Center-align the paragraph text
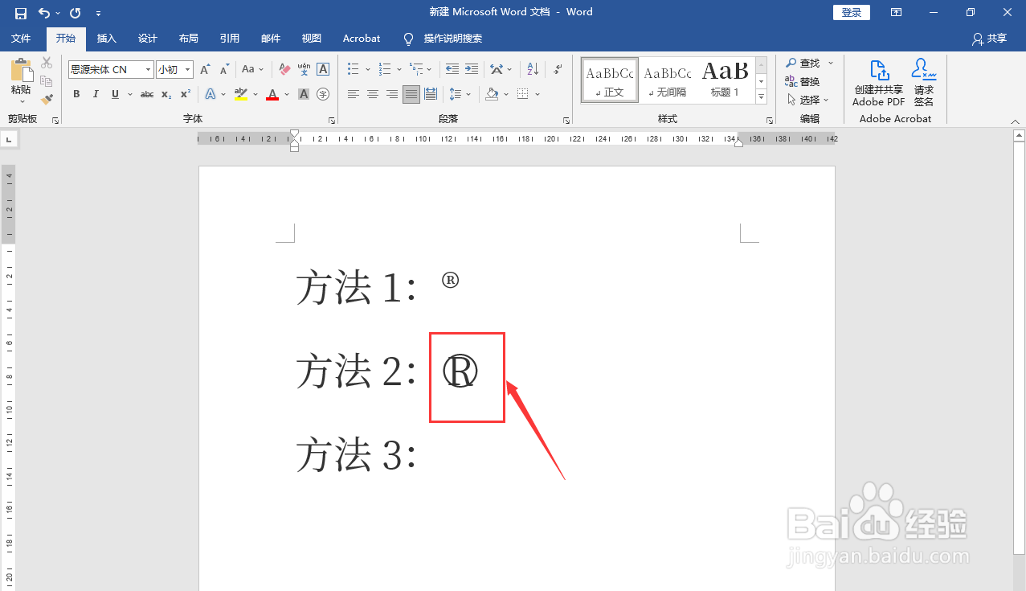The width and height of the screenshot is (1026, 591). click(x=372, y=94)
